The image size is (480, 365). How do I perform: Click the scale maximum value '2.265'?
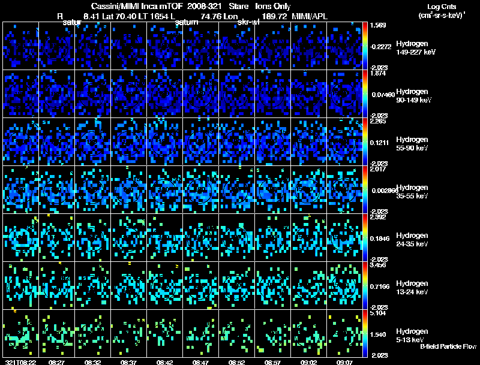pos(378,121)
